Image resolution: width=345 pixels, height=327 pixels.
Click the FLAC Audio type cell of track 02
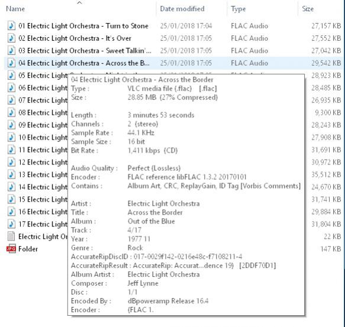(x=249, y=38)
